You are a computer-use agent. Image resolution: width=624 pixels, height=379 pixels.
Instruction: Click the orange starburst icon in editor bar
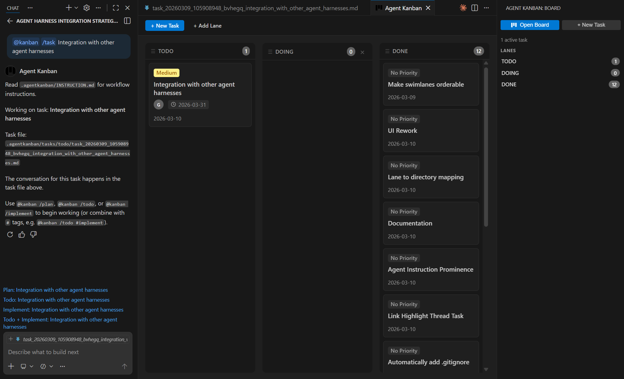point(463,8)
